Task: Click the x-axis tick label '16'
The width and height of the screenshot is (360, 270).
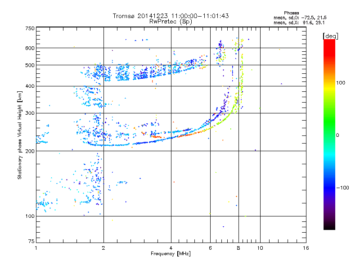Action: (306, 248)
